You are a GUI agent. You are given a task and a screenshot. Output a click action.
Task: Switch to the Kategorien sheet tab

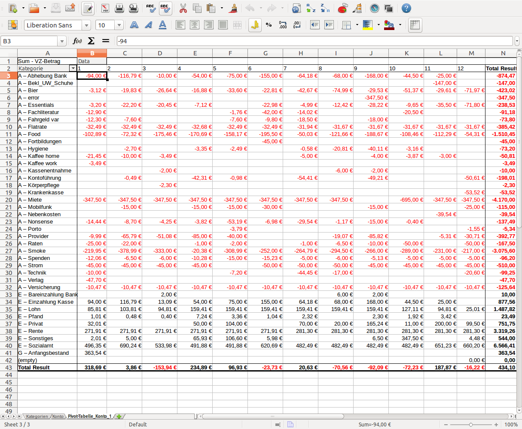click(x=37, y=416)
